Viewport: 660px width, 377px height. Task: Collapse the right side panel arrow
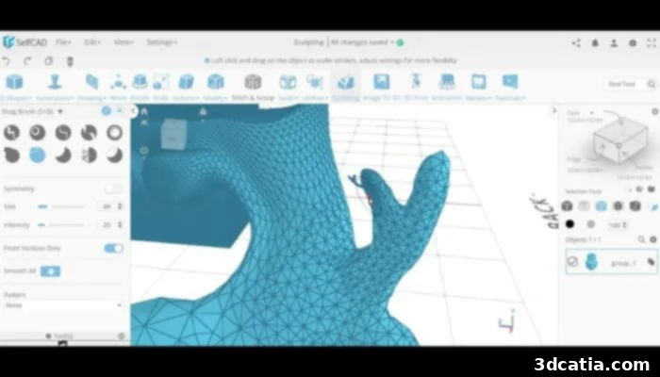point(554,111)
